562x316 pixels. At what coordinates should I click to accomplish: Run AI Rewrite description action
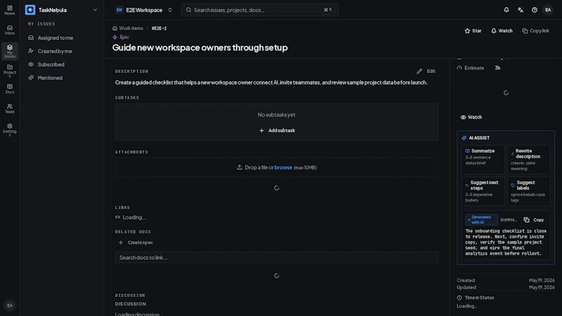pos(528,159)
